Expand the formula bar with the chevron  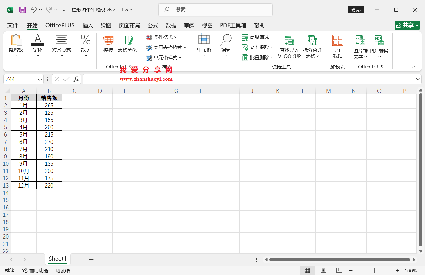(x=418, y=79)
